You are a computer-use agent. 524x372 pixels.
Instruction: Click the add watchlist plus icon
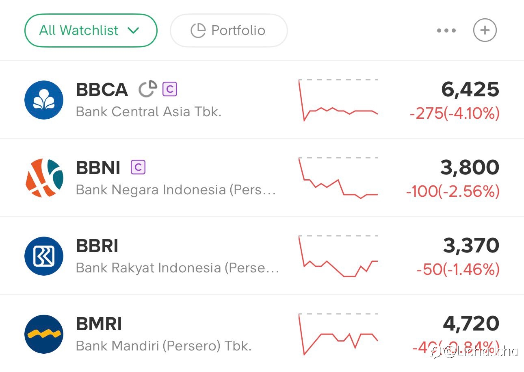click(x=485, y=30)
